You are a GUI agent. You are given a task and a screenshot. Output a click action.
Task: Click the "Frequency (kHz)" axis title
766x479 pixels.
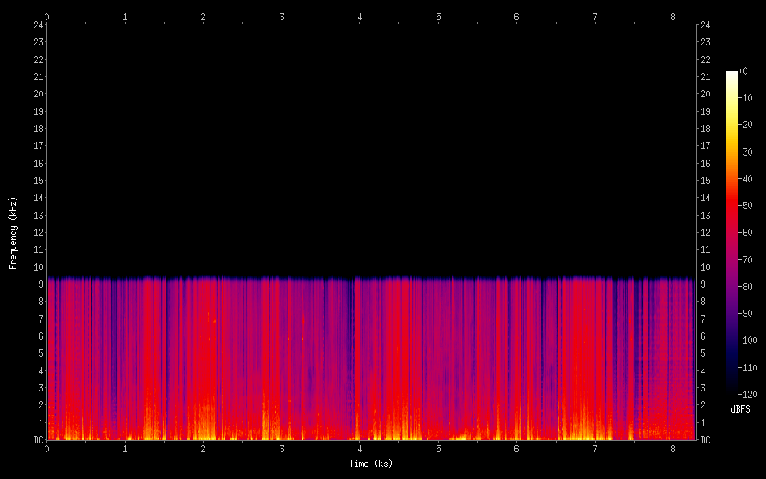tap(13, 233)
